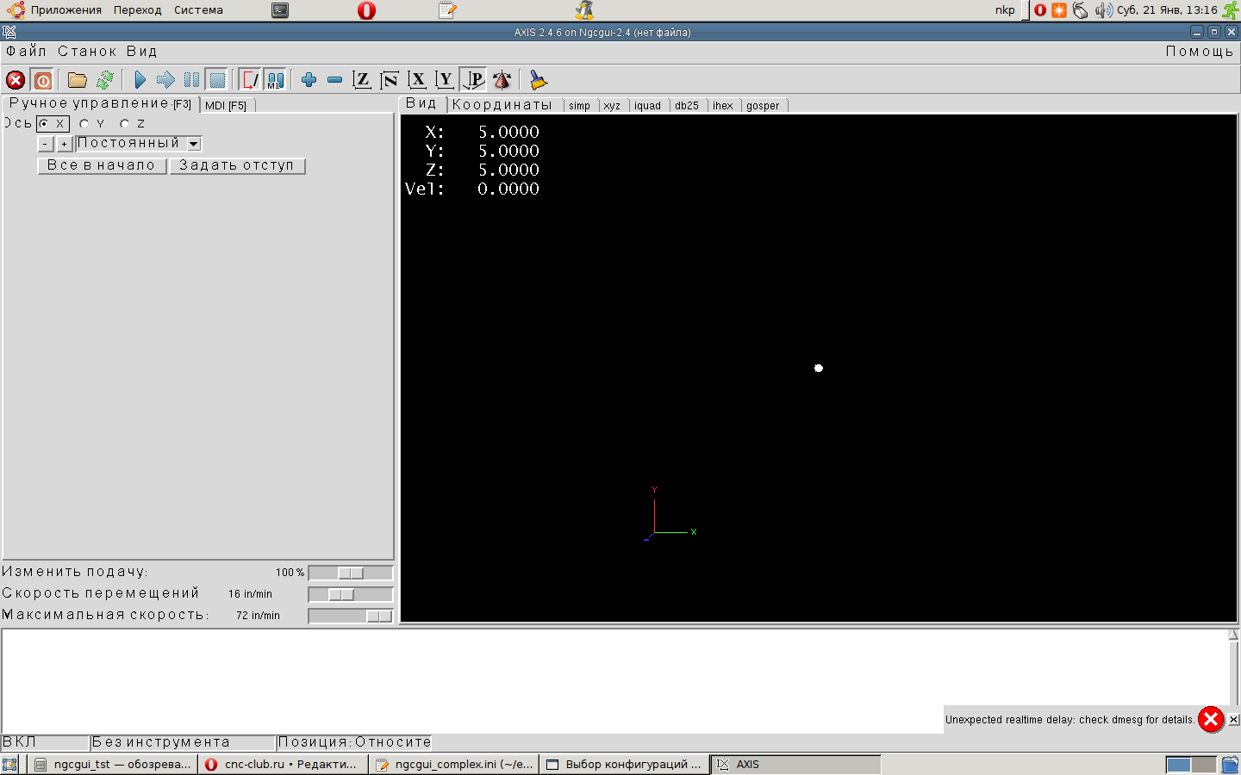Switch to rotated Z view
1241x775 pixels.
(x=390, y=80)
